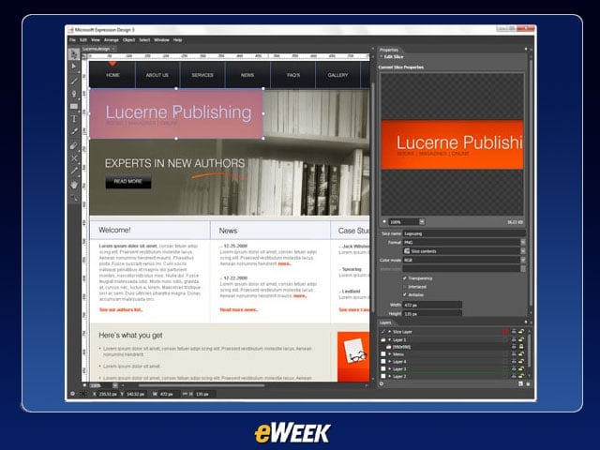
Task: Click the Slice contents icon
Action: tap(407, 251)
